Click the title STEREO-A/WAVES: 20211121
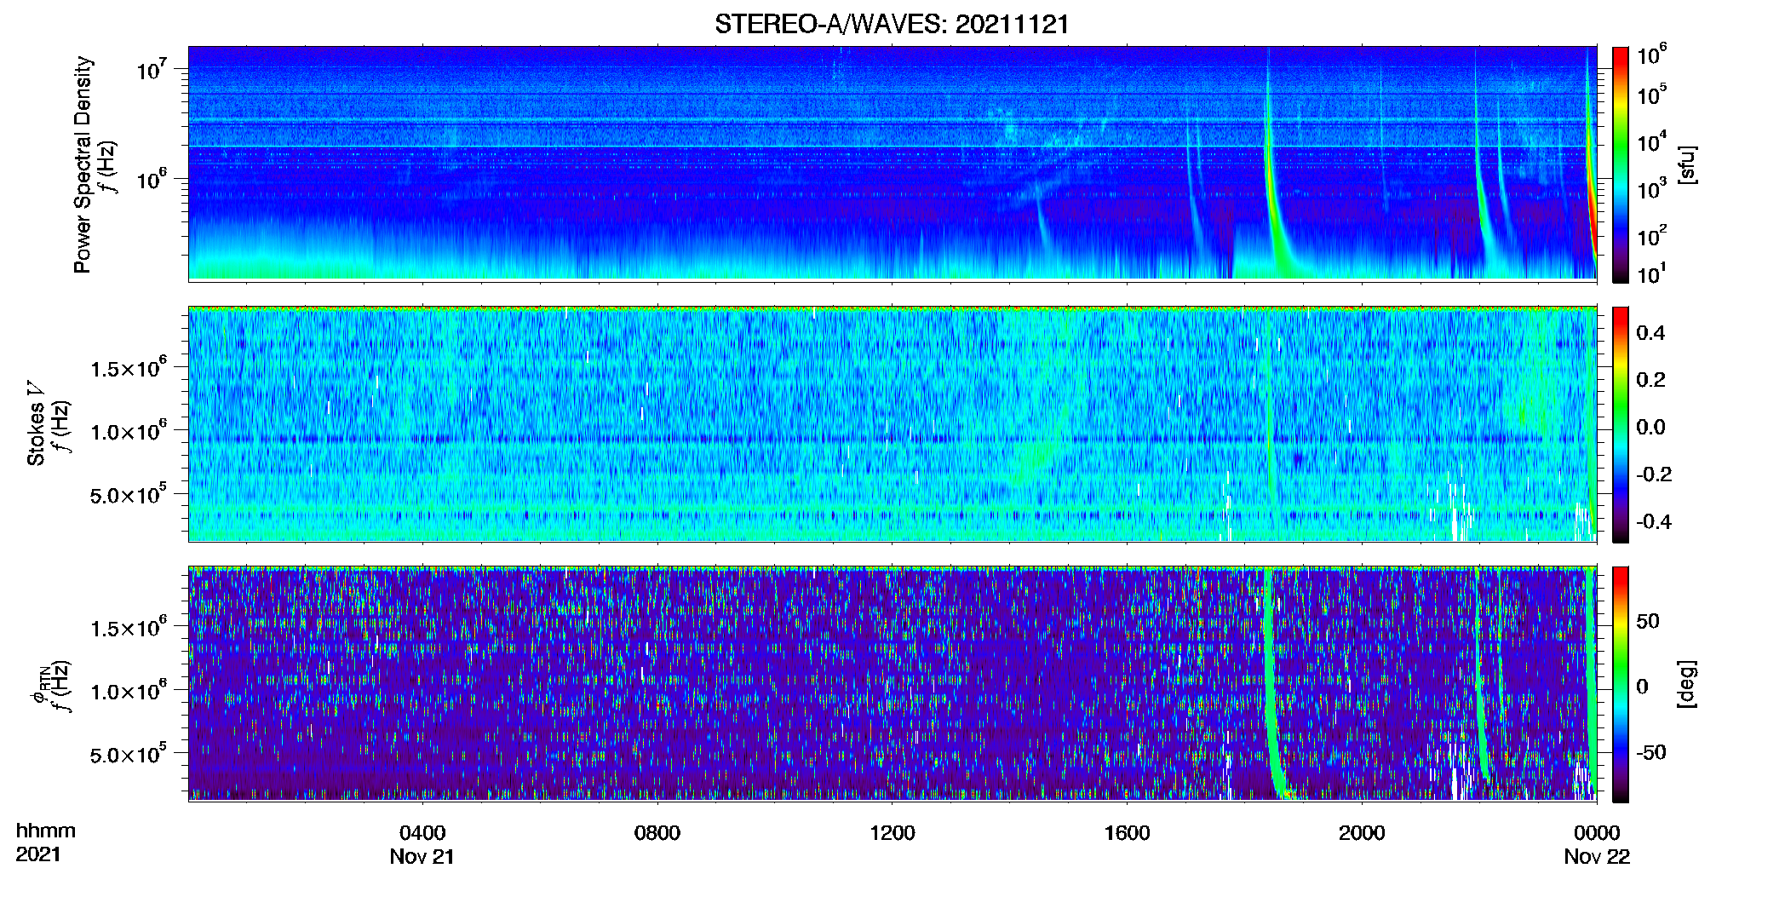This screenshot has width=1785, height=920. pos(892,24)
